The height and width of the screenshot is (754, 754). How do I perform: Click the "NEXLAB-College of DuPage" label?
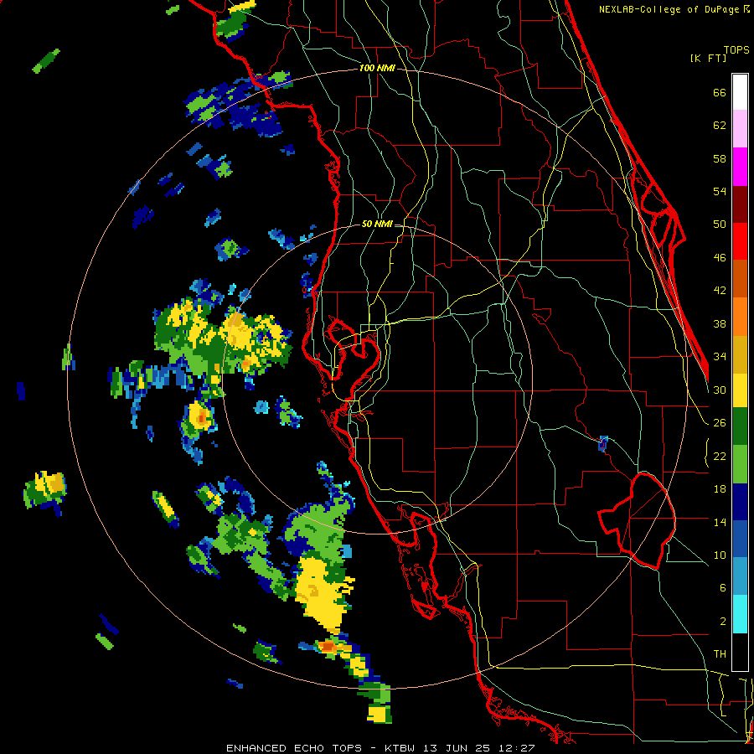(669, 9)
